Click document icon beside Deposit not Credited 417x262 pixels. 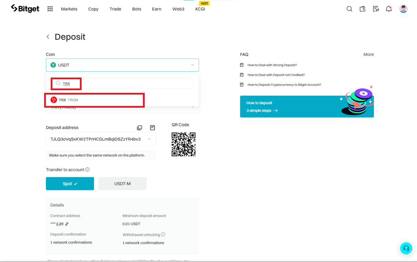(x=242, y=75)
